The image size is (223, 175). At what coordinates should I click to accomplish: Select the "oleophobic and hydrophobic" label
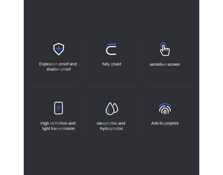(x=111, y=126)
